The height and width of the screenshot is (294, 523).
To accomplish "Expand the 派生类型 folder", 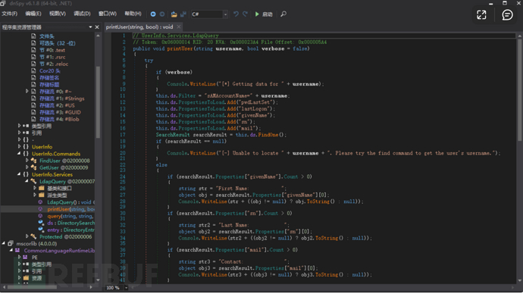I will (35, 195).
